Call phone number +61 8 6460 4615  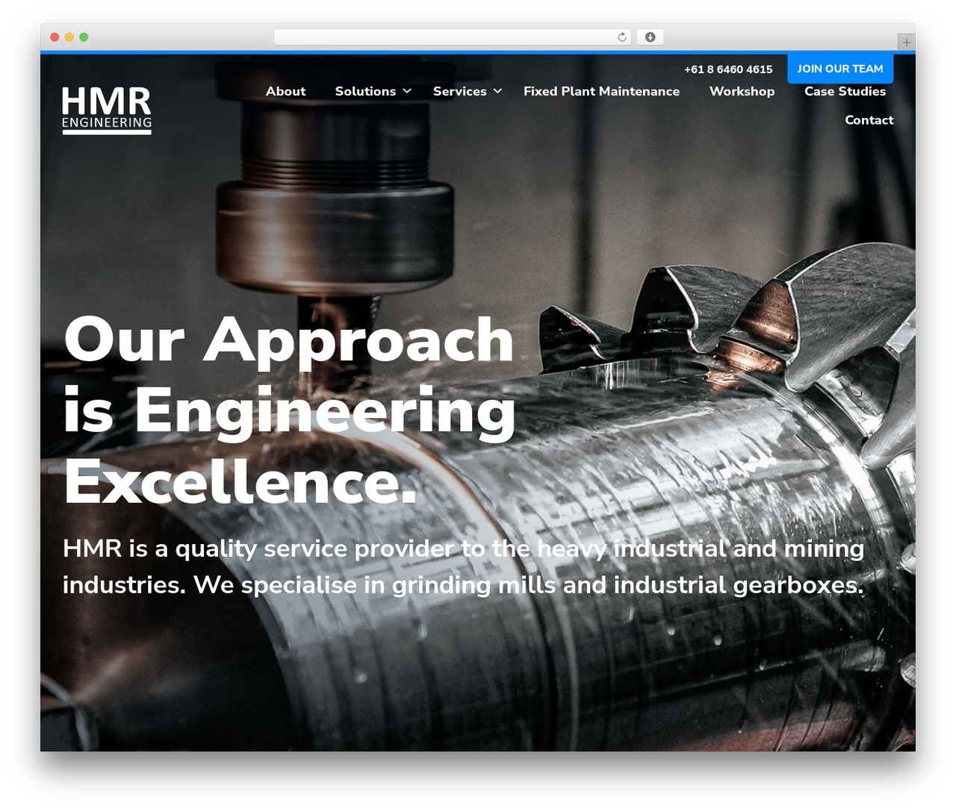[728, 69]
